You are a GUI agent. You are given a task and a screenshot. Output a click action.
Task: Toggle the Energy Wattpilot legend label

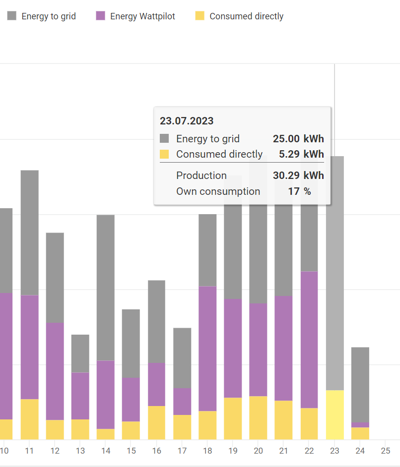[142, 16]
